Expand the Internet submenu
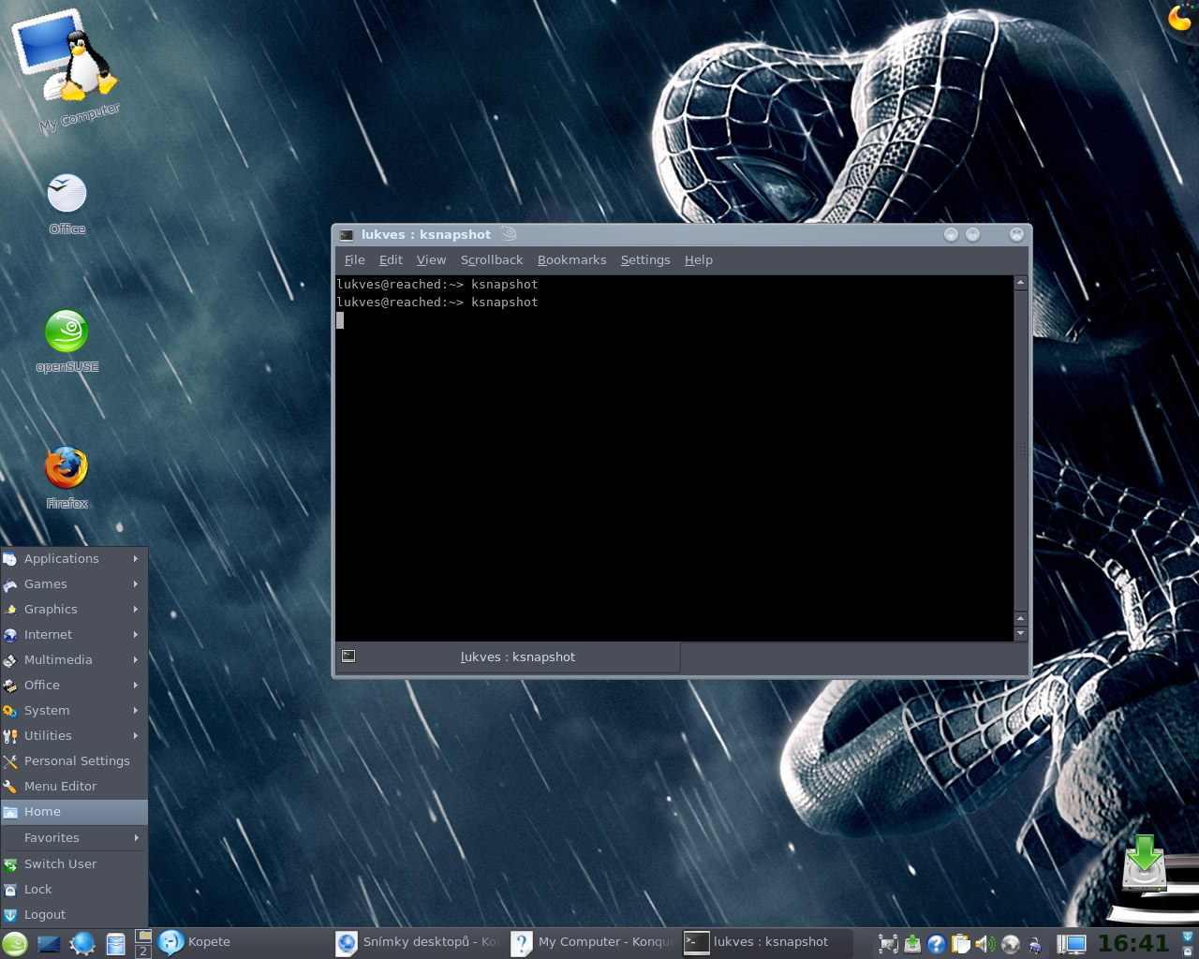This screenshot has height=959, width=1199. pyautogui.click(x=74, y=635)
